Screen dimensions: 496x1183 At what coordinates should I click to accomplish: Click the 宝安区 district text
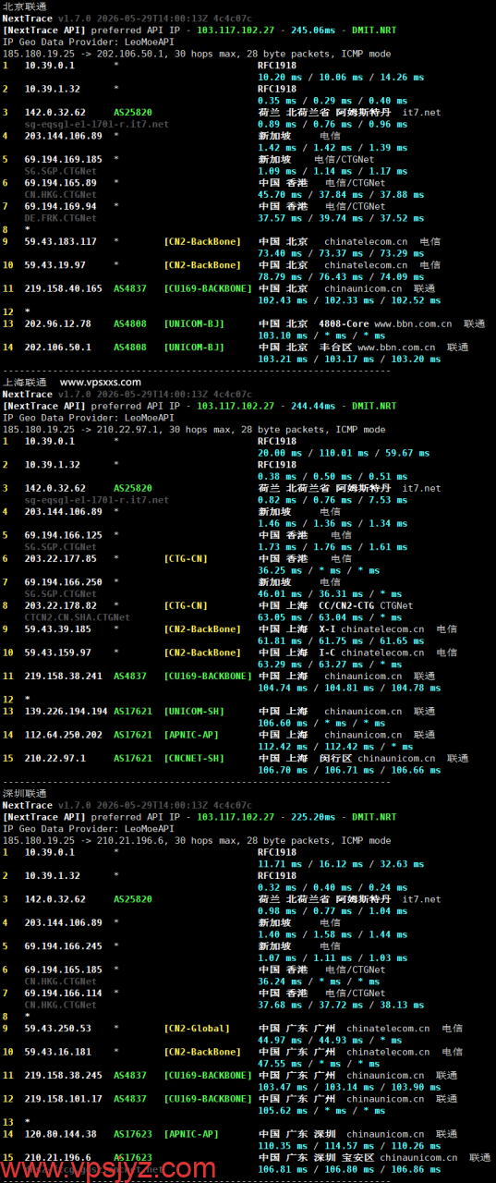pos(357,1157)
